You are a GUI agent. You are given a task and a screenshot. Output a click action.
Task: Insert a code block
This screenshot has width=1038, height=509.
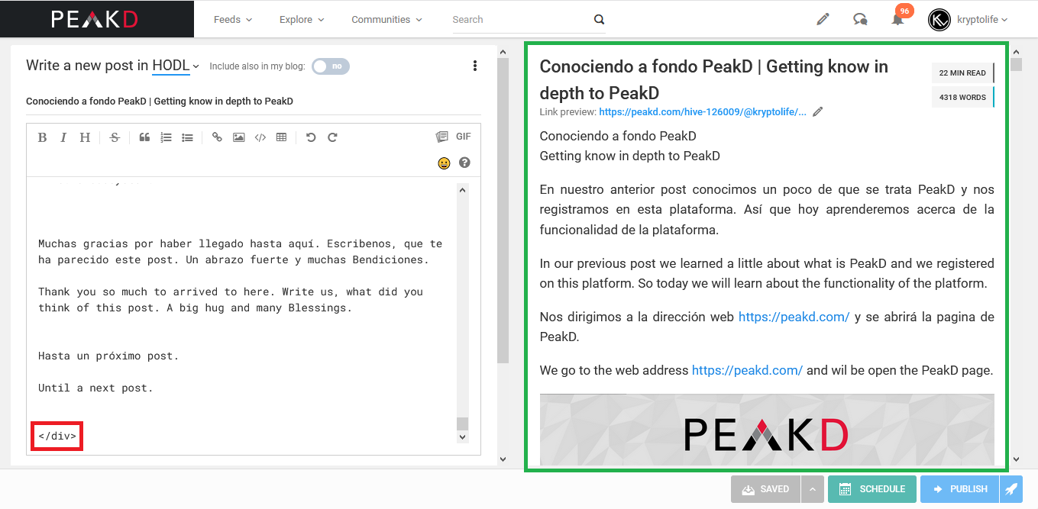pos(260,137)
